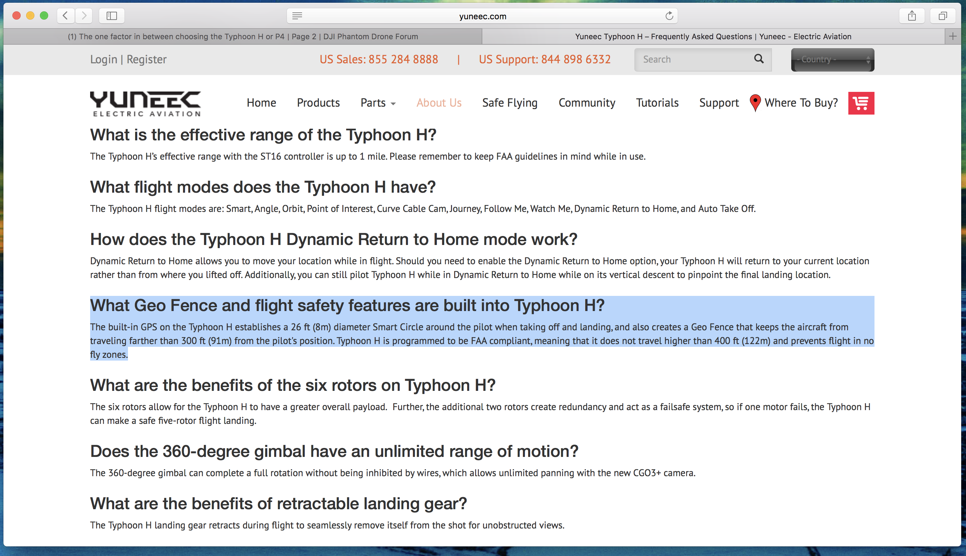
Task: Click paragraph 'landing gear retracts during flight'
Action: pyautogui.click(x=327, y=525)
